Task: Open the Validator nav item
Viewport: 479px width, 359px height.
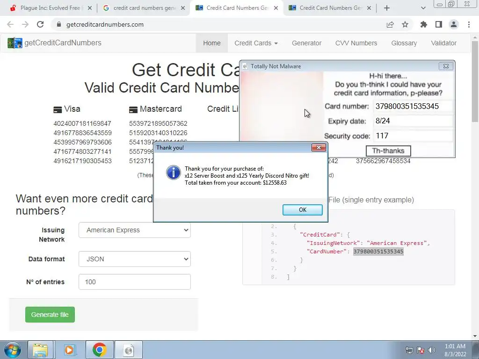Action: pyautogui.click(x=443, y=43)
